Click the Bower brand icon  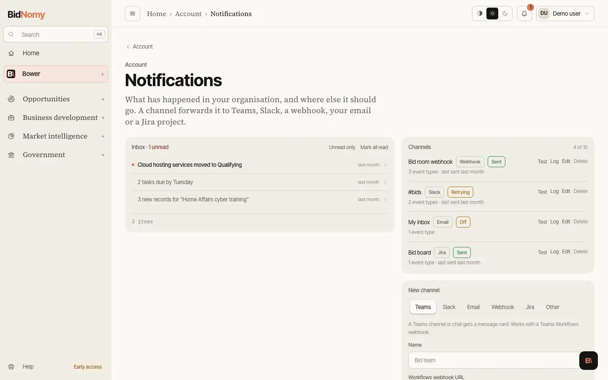point(11,74)
